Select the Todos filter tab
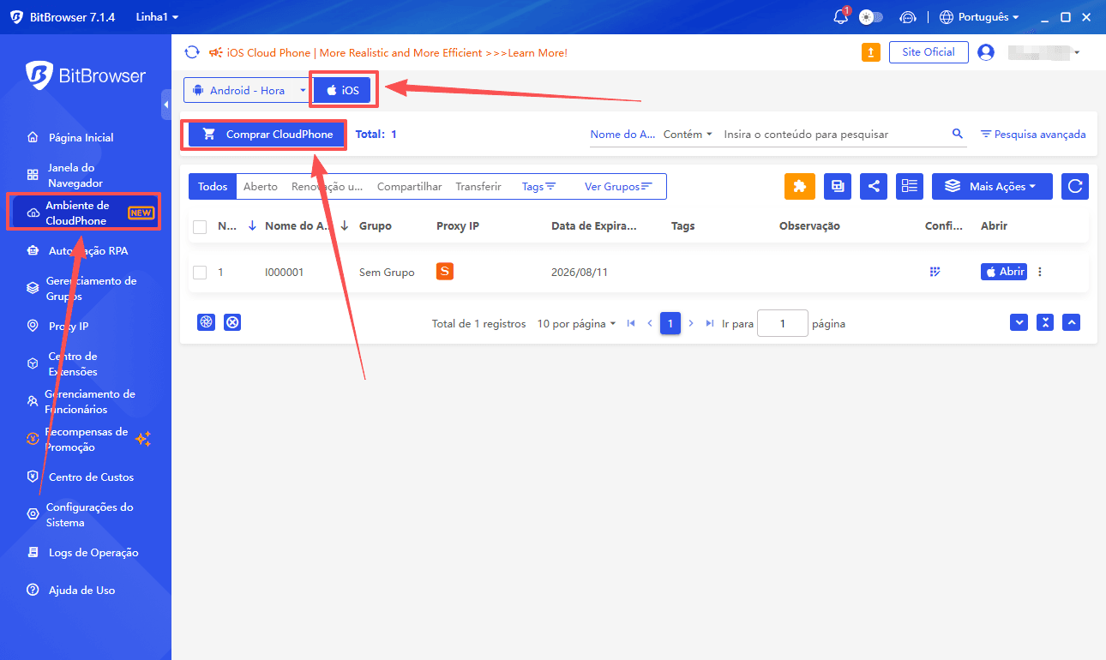Image resolution: width=1106 pixels, height=660 pixels. click(x=213, y=186)
